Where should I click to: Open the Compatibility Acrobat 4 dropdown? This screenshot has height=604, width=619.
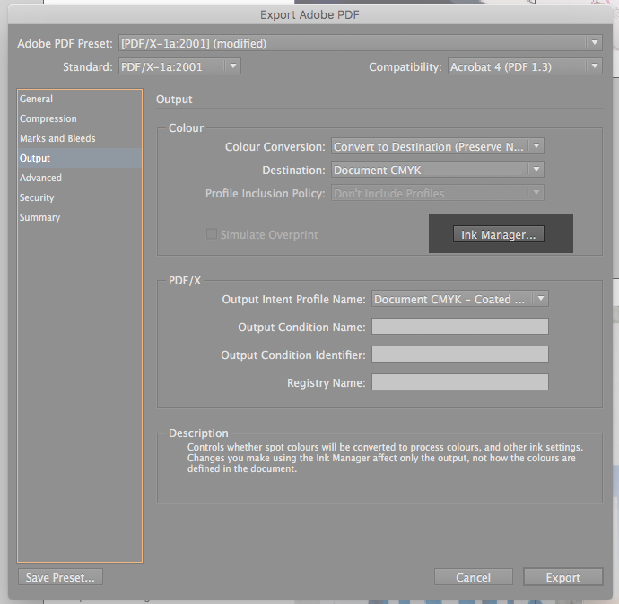[525, 66]
